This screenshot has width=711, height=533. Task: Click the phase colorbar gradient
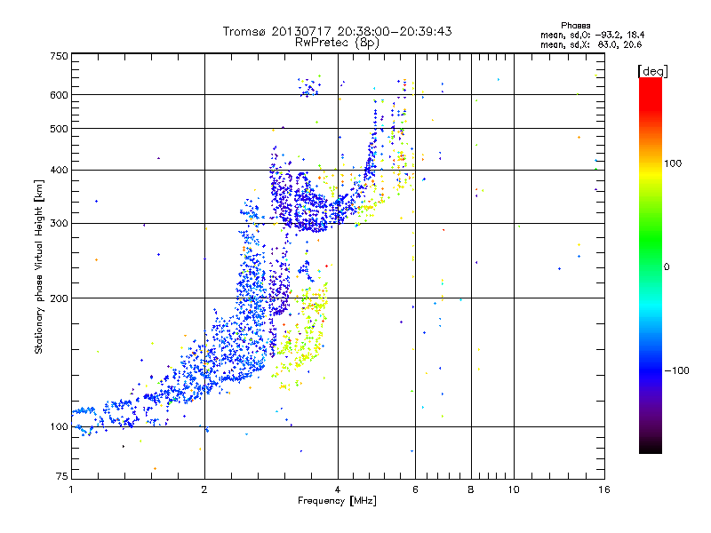tap(651, 265)
